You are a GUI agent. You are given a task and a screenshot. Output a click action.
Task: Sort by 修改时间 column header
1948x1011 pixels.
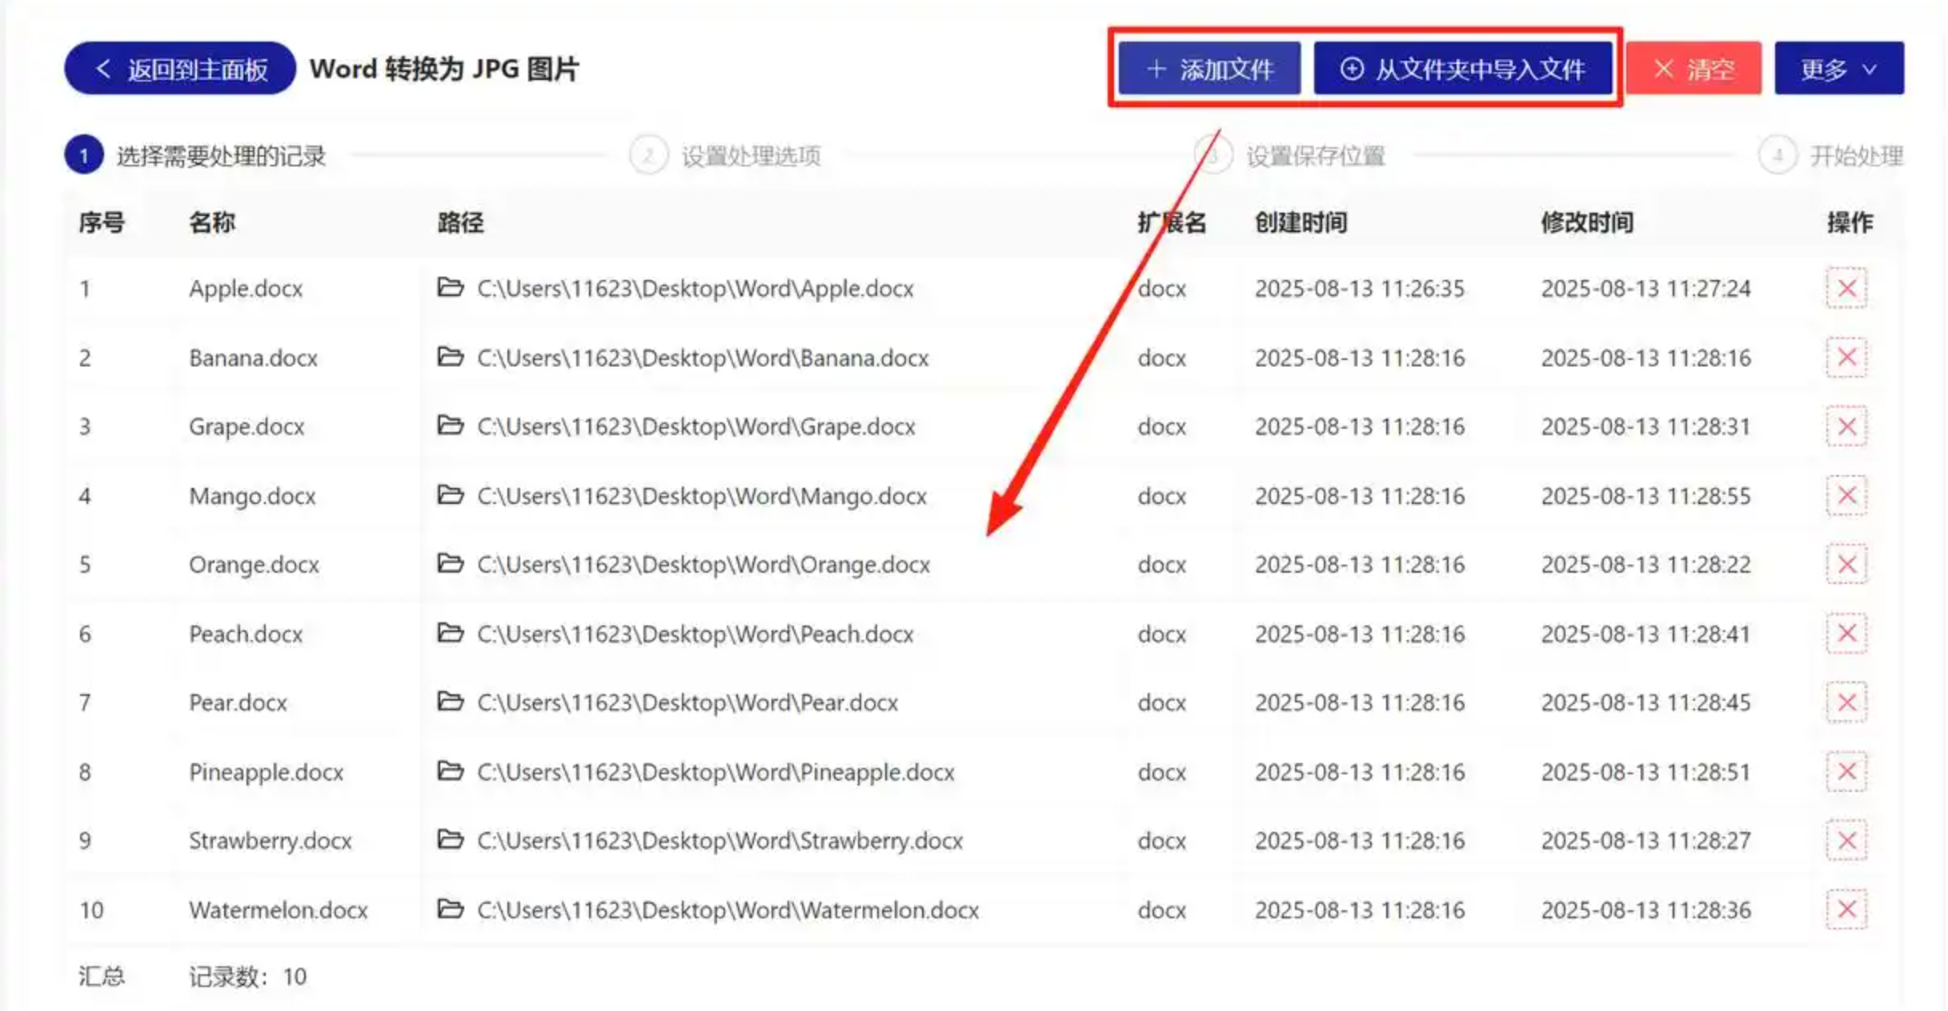(1586, 222)
